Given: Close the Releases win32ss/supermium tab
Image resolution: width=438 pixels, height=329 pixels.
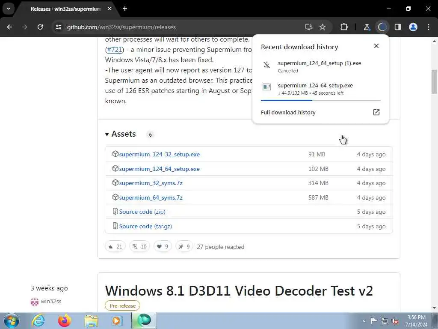Looking at the screenshot, I should click(109, 9).
